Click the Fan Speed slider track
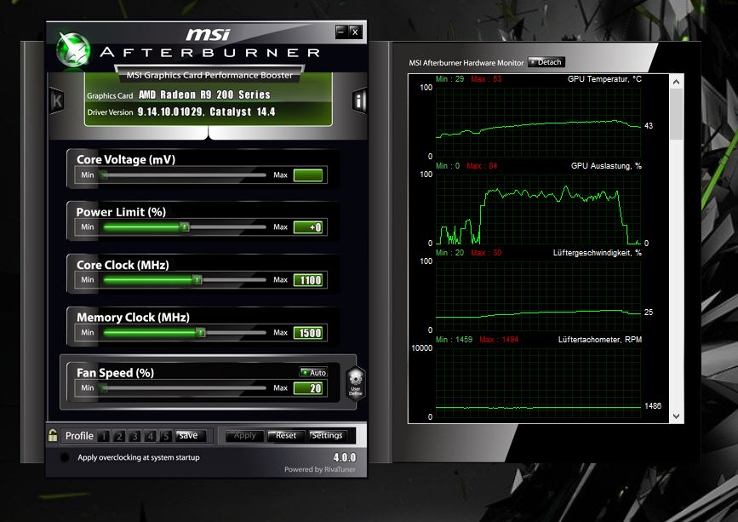 [x=184, y=387]
